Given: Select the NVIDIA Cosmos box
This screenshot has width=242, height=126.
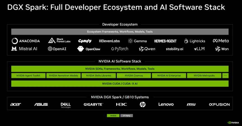Looking at the screenshot, I should point(134,76).
